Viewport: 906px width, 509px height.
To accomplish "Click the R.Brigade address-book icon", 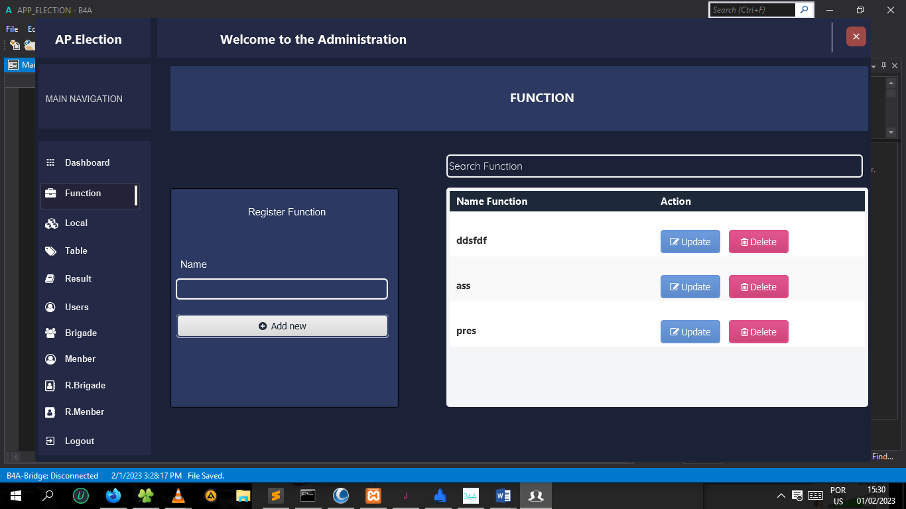I will pyautogui.click(x=50, y=386).
